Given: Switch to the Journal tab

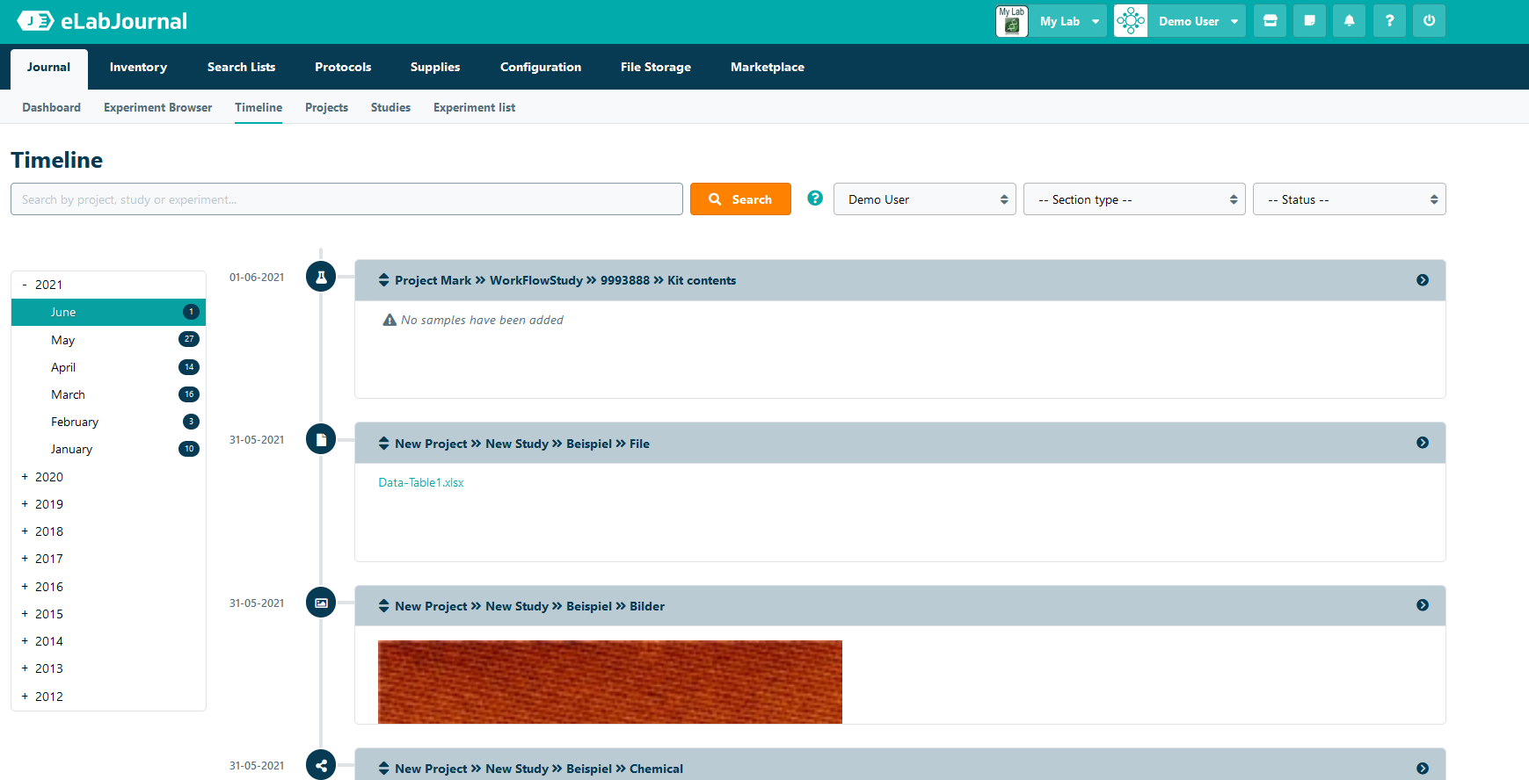Looking at the screenshot, I should (x=49, y=68).
